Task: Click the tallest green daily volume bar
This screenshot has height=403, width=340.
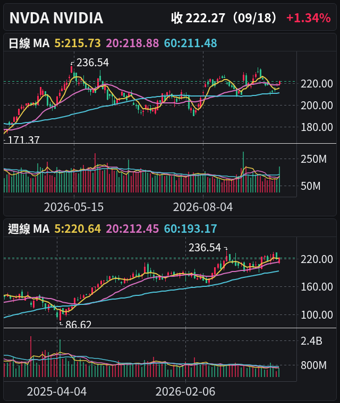Action: (x=243, y=172)
